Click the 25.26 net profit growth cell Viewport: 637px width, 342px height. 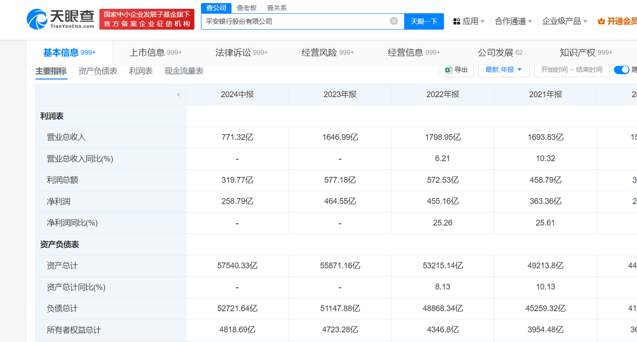click(443, 223)
